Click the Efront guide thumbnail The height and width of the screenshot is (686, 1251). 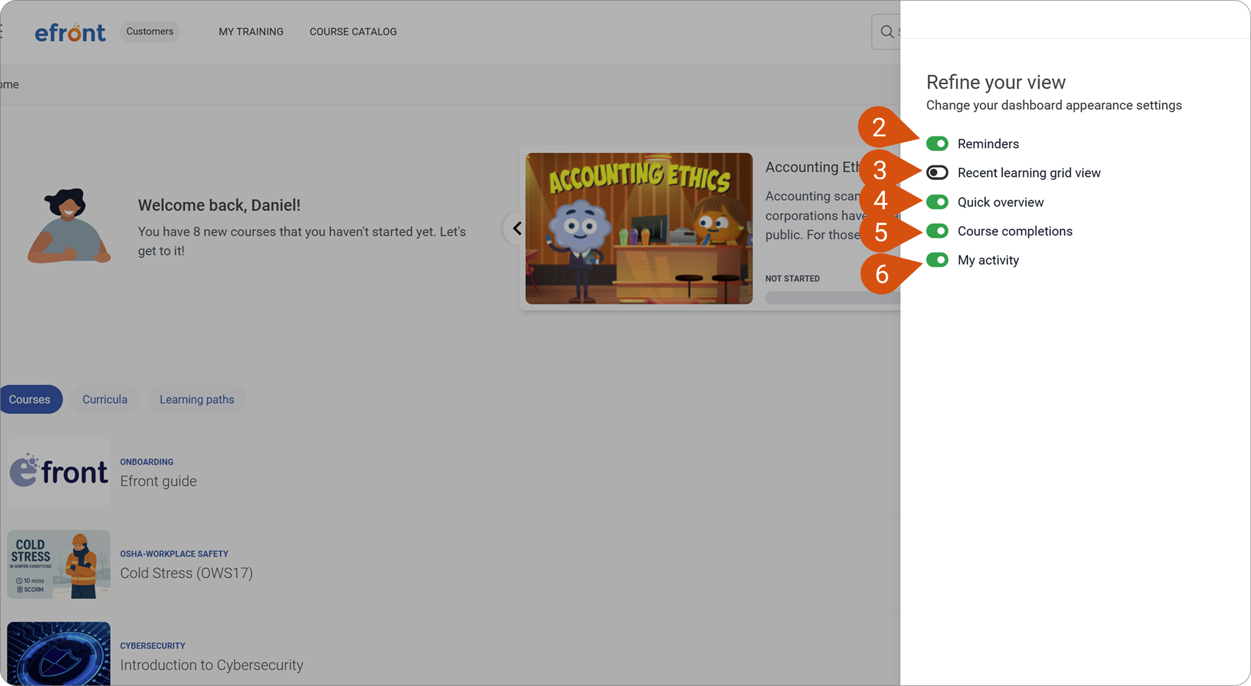[x=59, y=472]
